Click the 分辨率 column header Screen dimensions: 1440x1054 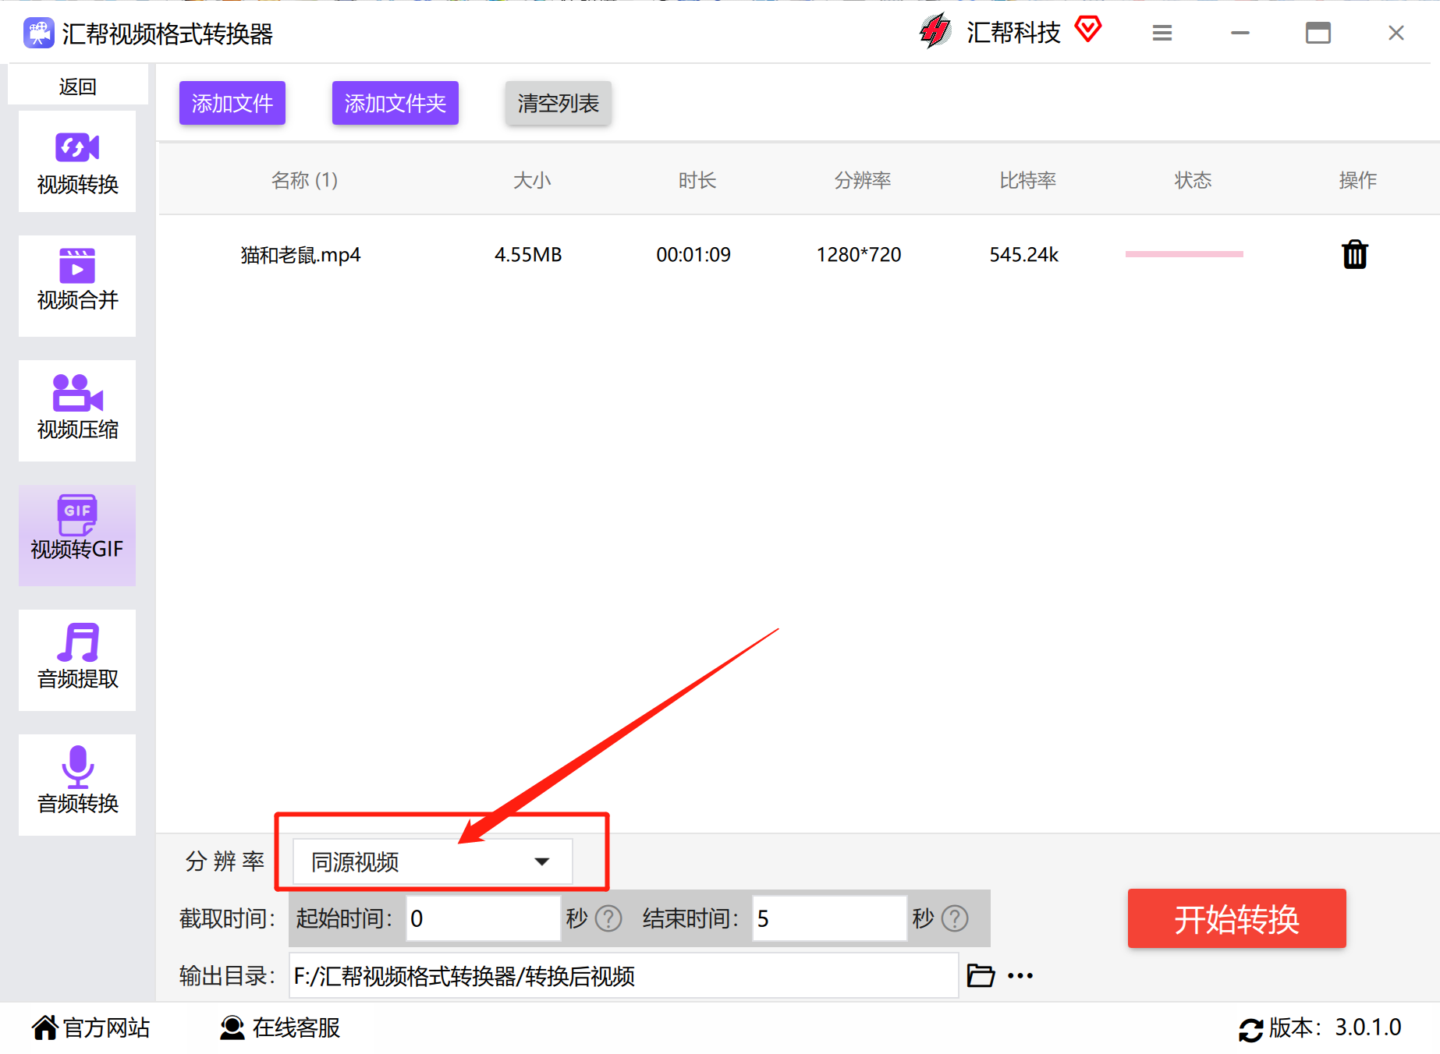tap(863, 180)
